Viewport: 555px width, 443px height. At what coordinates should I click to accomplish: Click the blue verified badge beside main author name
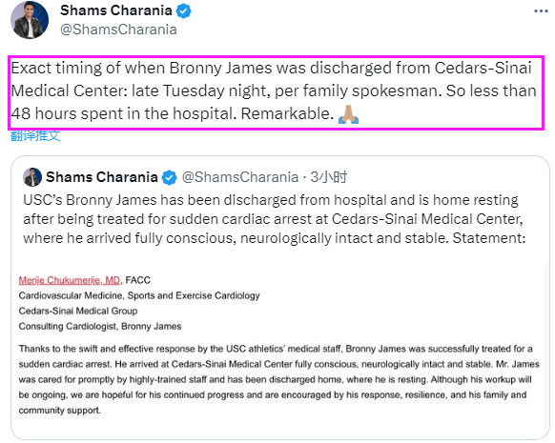coord(183,11)
